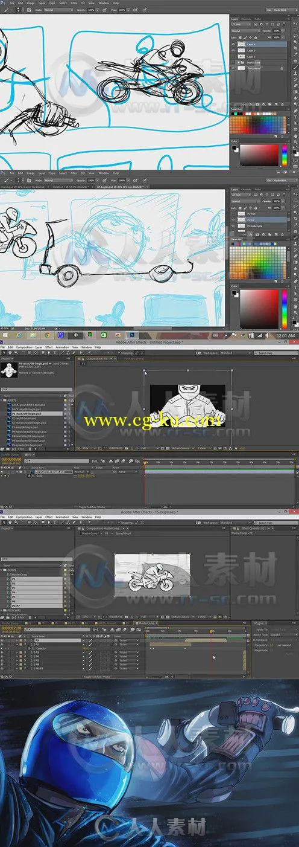Hide Layer 3 in top Photoshop window

[234, 51]
